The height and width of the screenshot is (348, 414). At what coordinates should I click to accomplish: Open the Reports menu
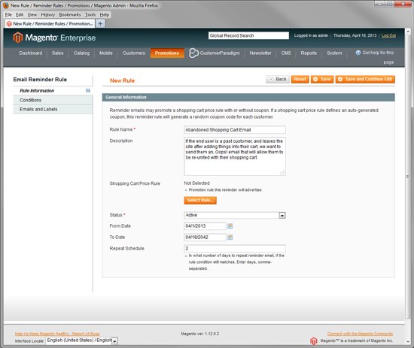[x=309, y=53]
